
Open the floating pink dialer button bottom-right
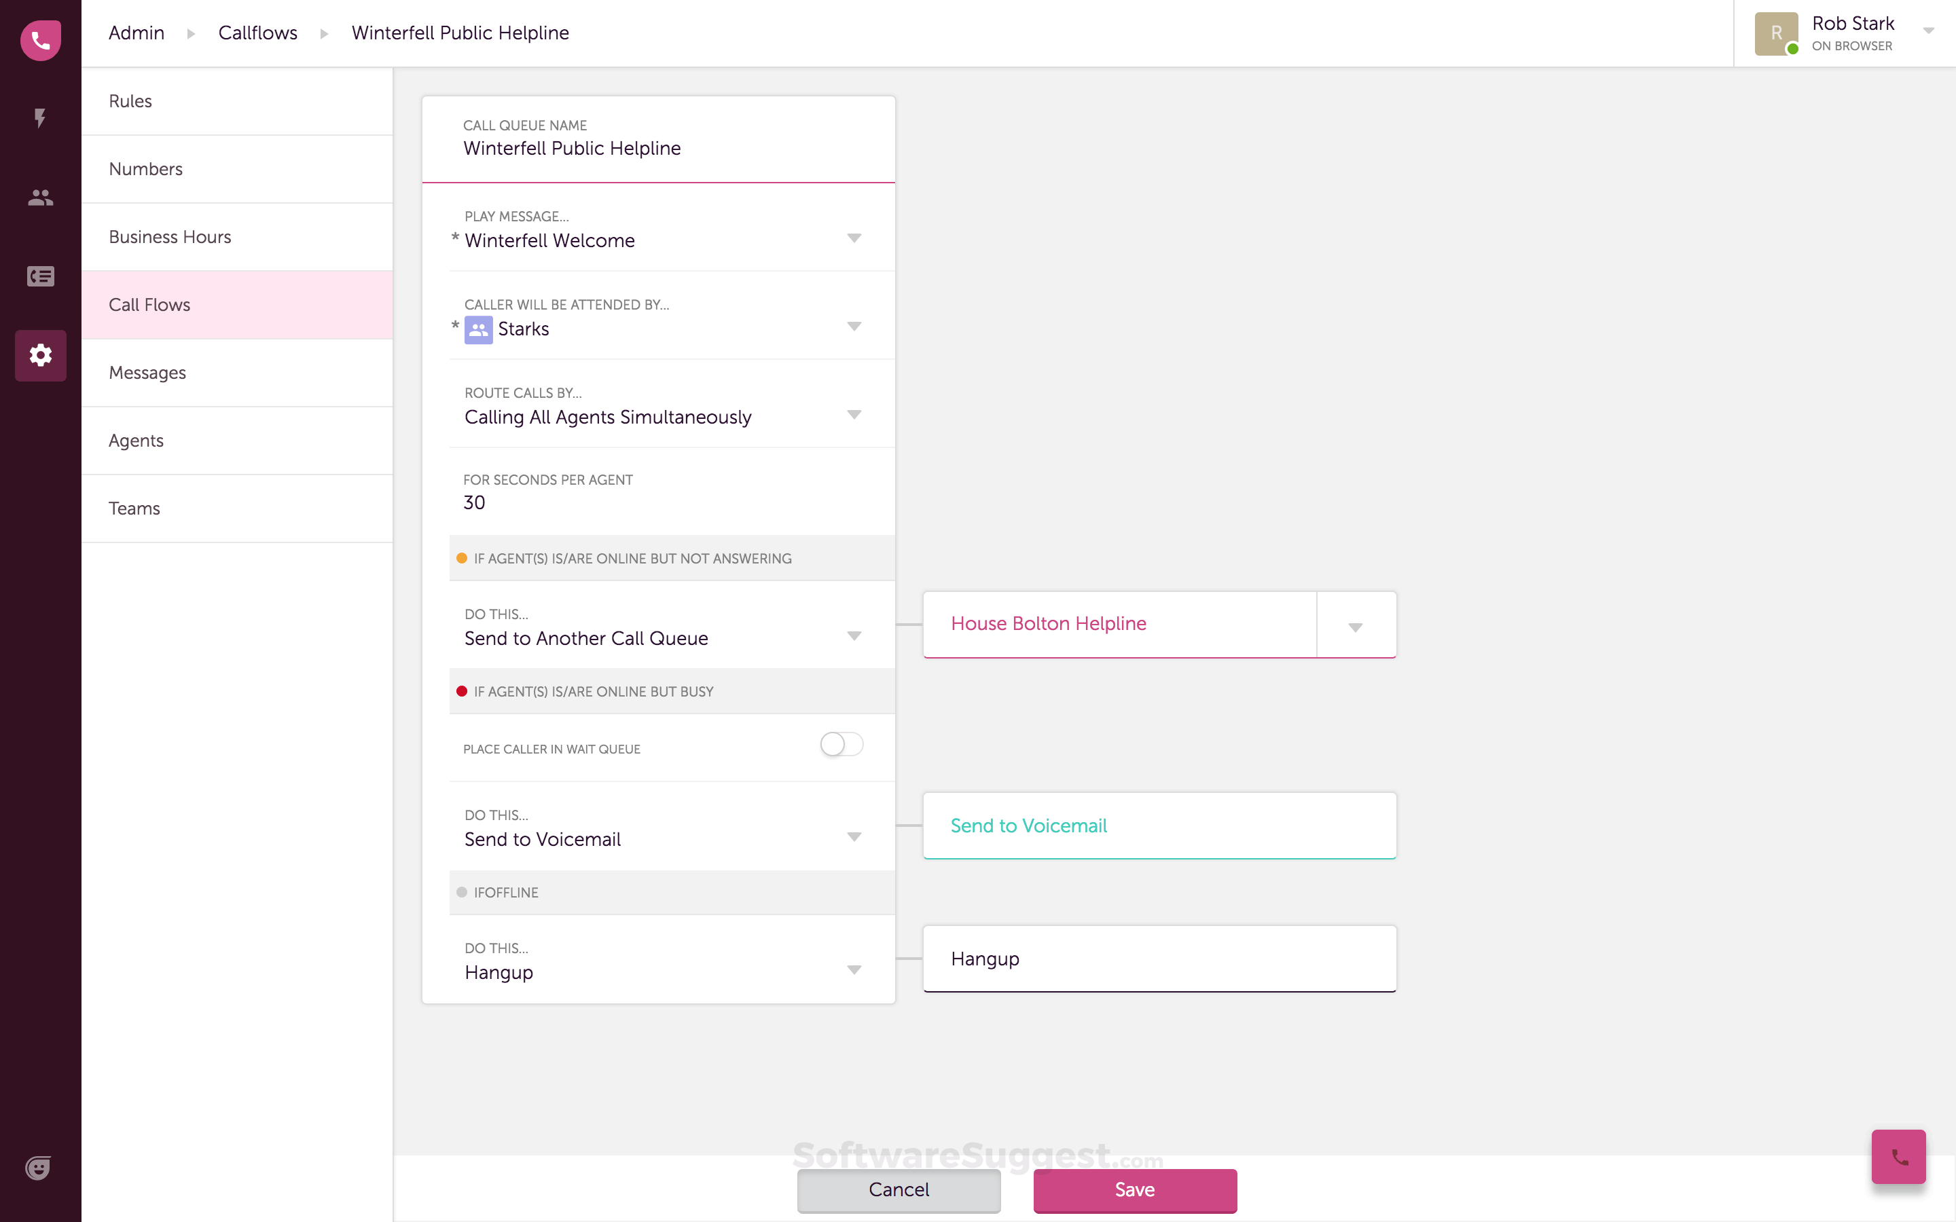(x=1898, y=1157)
